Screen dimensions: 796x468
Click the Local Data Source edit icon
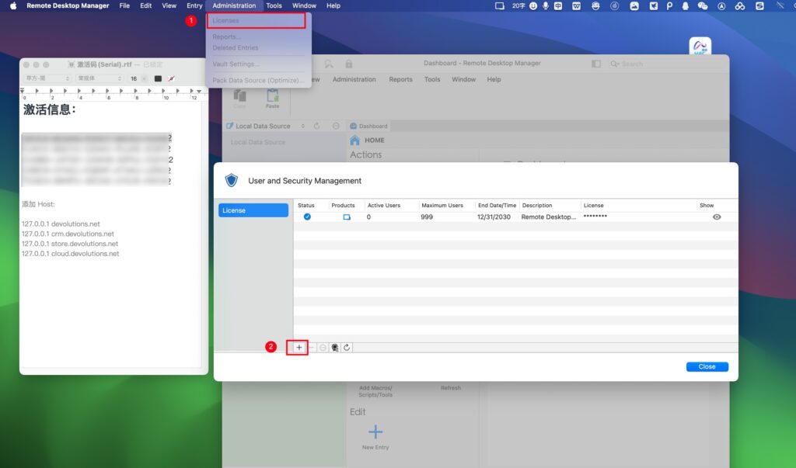click(x=229, y=125)
